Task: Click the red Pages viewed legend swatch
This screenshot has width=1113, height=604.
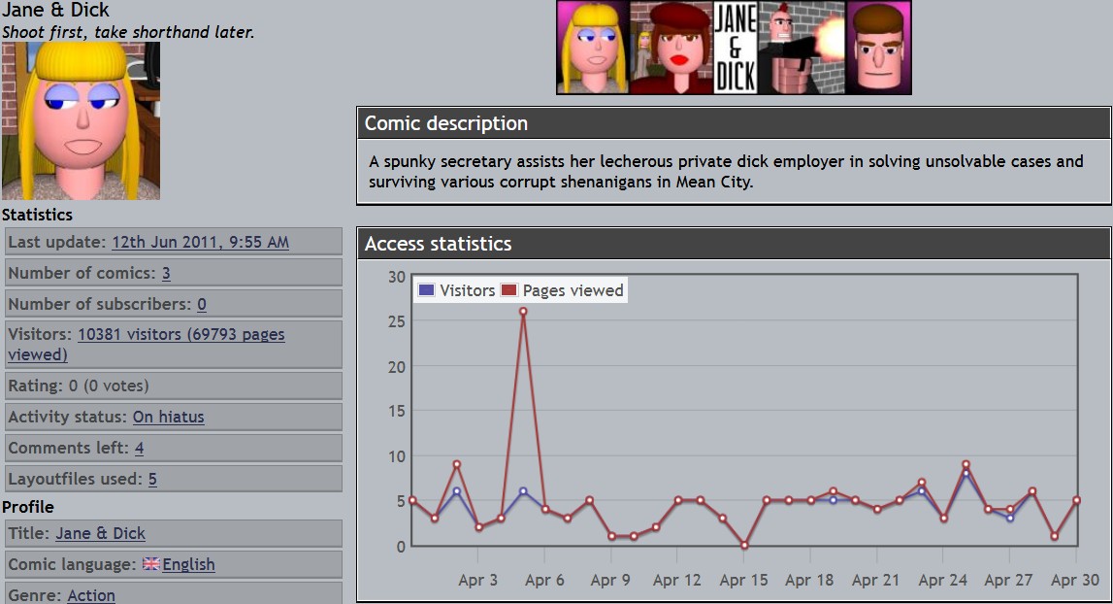Action: tap(509, 290)
